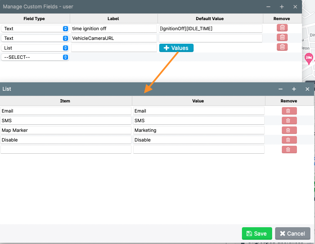Delete the Email list item

(x=289, y=111)
